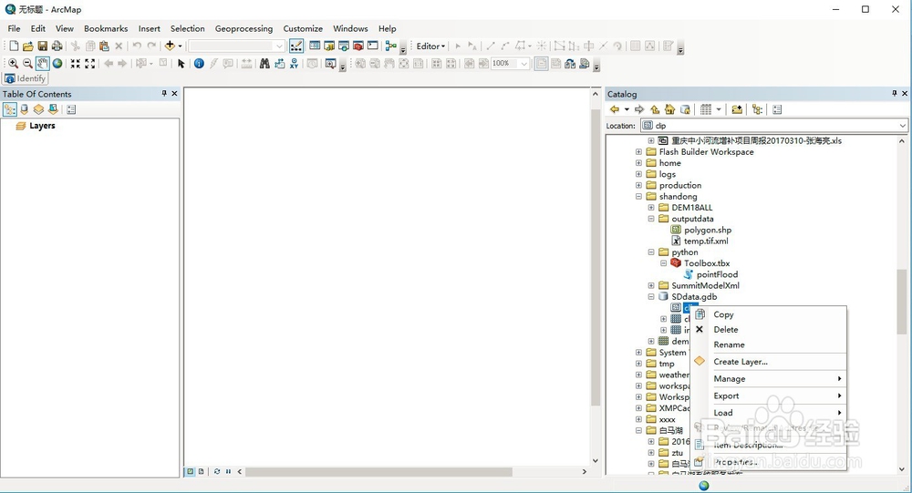Image resolution: width=912 pixels, height=493 pixels.
Task: Pin the Catalog panel auto-hide
Action: click(x=894, y=93)
